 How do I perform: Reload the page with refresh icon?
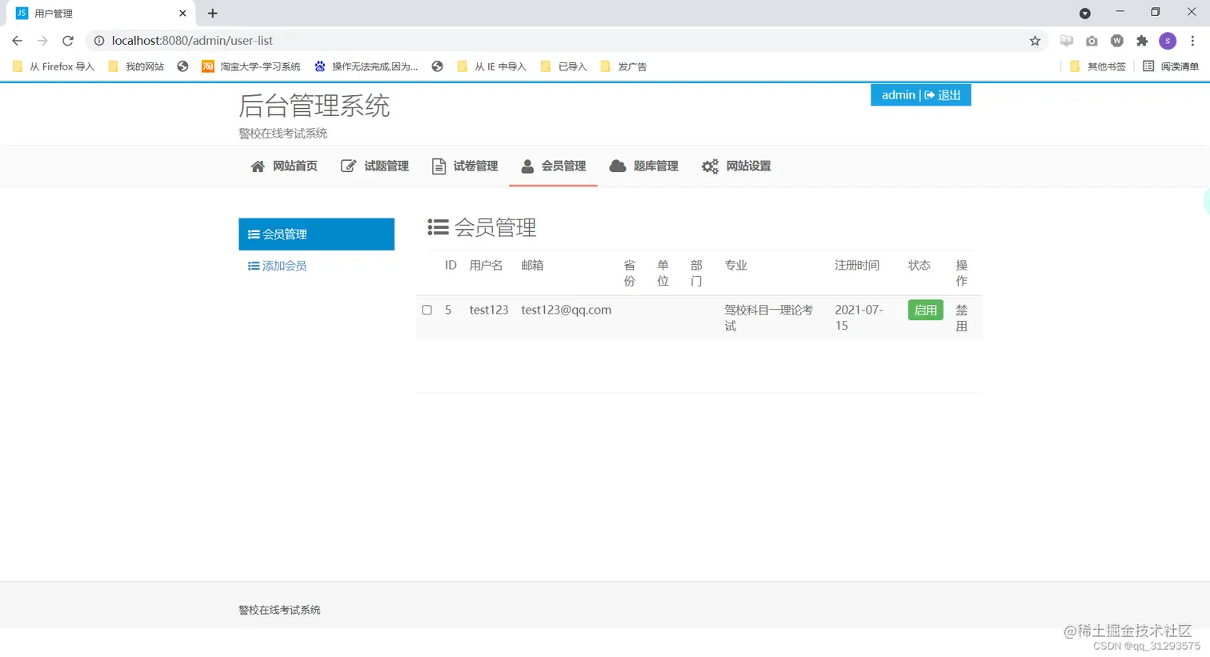click(x=68, y=41)
